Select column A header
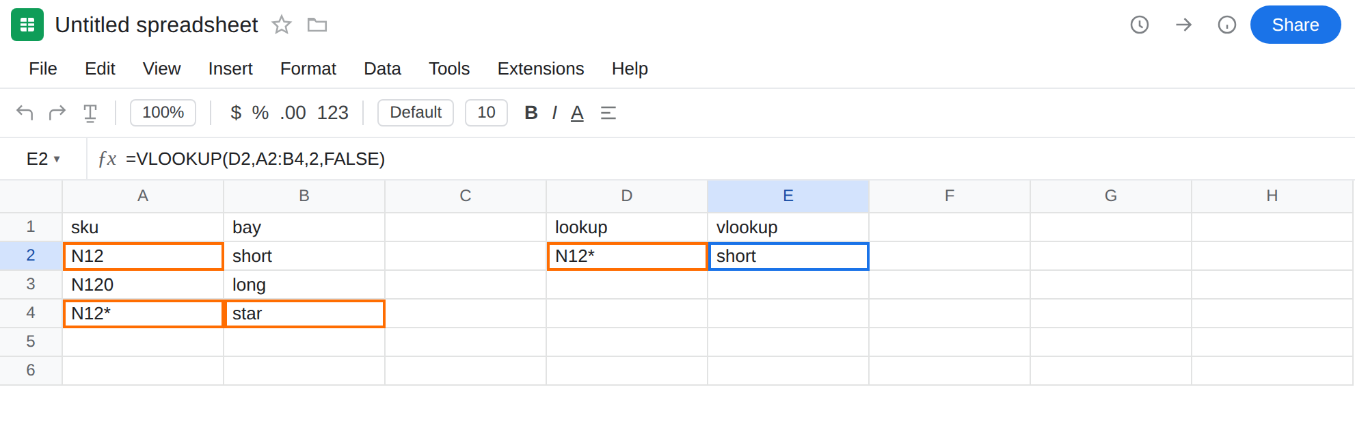This screenshot has width=1355, height=424. (143, 196)
